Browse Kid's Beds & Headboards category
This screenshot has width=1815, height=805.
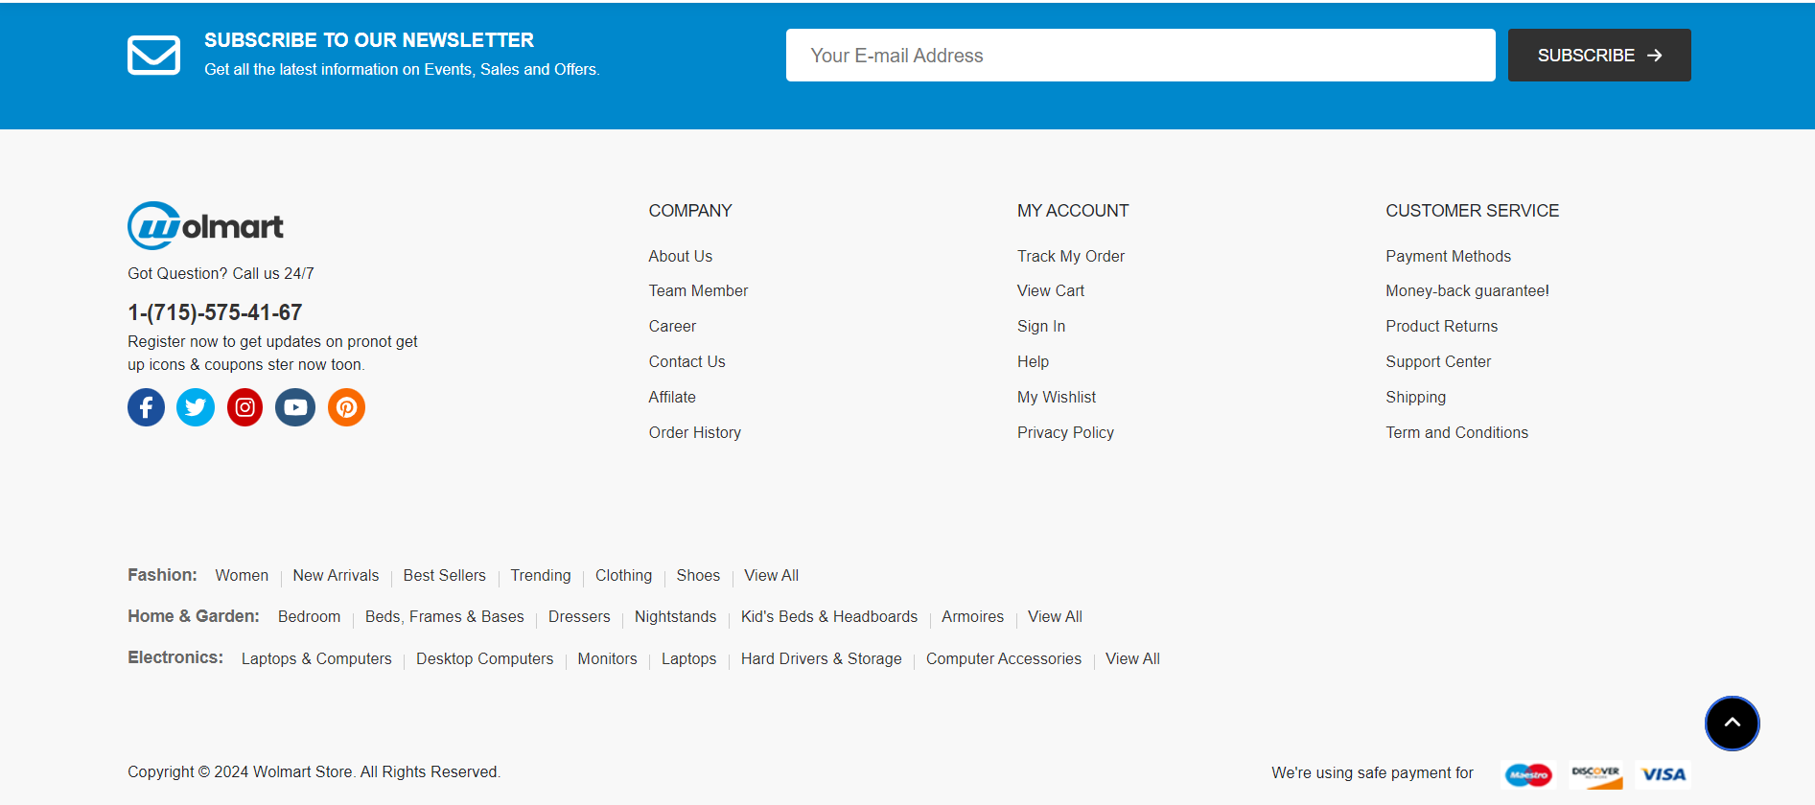click(828, 617)
